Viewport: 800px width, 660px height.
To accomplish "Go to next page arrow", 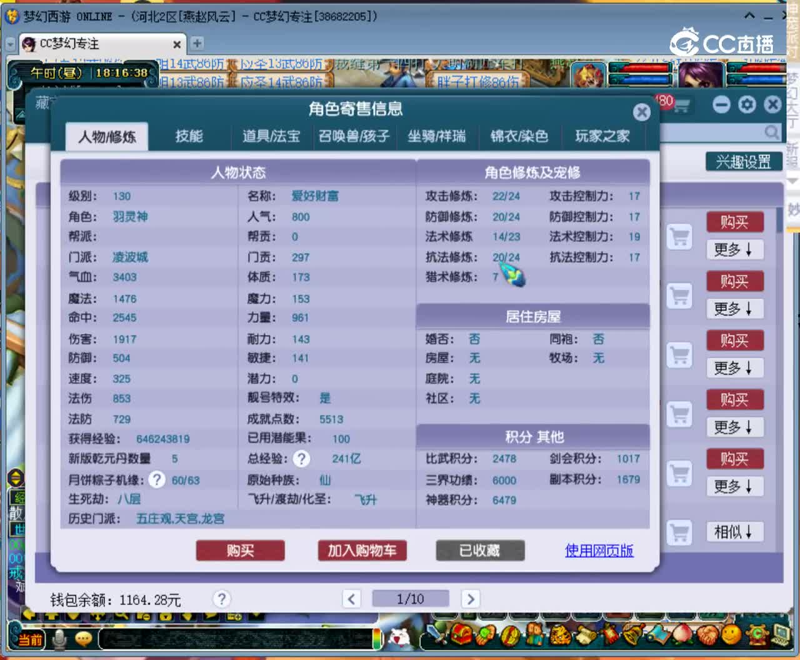I will pyautogui.click(x=471, y=599).
